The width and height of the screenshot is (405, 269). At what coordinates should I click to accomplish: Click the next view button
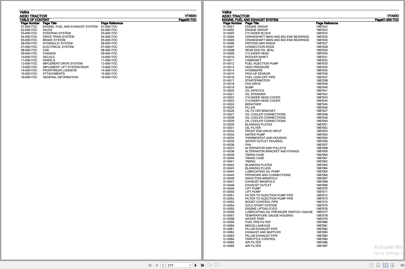click(217, 265)
